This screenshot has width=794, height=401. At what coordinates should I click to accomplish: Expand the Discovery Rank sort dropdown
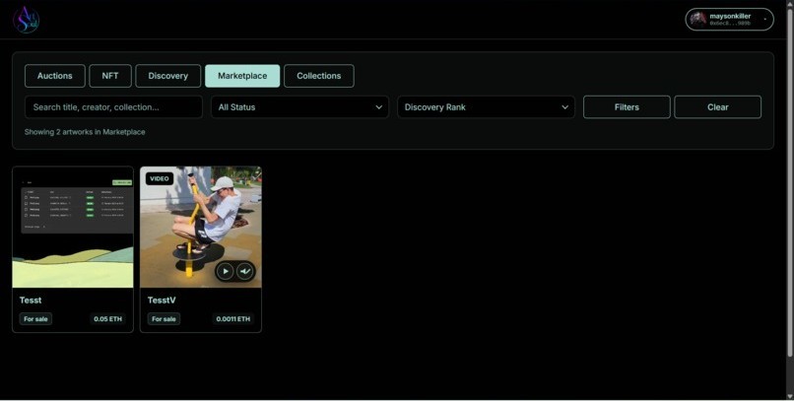486,107
